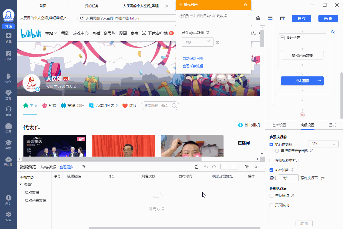Click the help icon beside Ajax加载
Image resolution: width=343 pixels, height=229 pixels.
pos(292,170)
